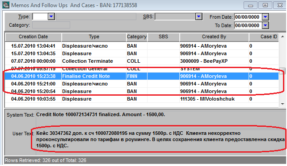Click the From Date input field
This screenshot has width=287, height=166.
pyautogui.click(x=248, y=17)
